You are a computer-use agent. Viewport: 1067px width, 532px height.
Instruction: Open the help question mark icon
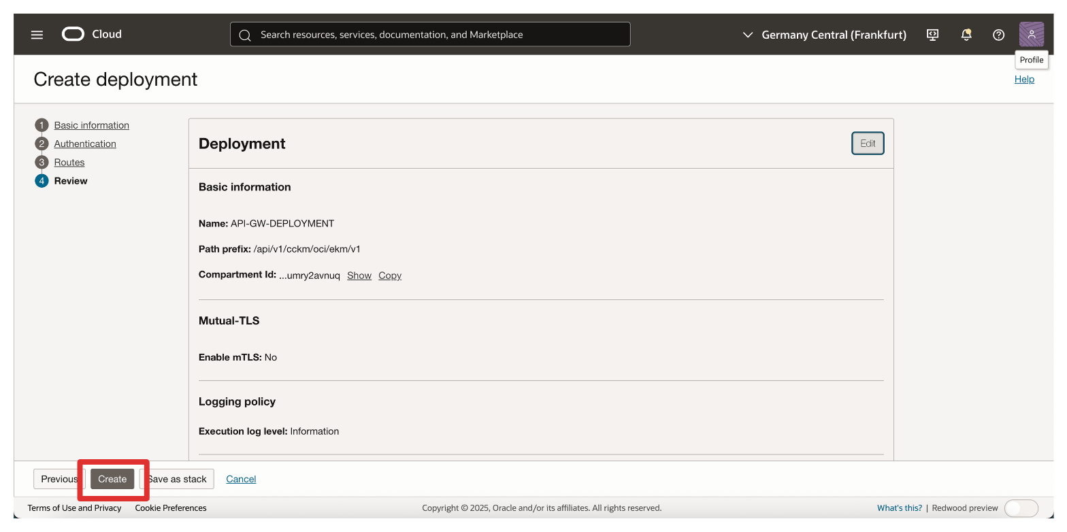998,35
